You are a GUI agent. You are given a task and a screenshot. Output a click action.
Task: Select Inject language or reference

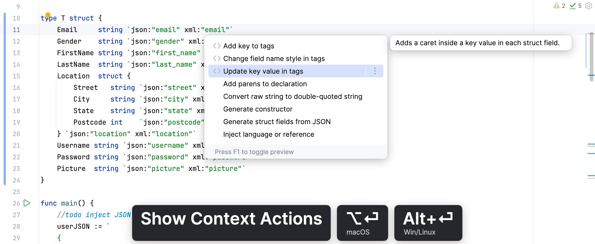tap(269, 134)
